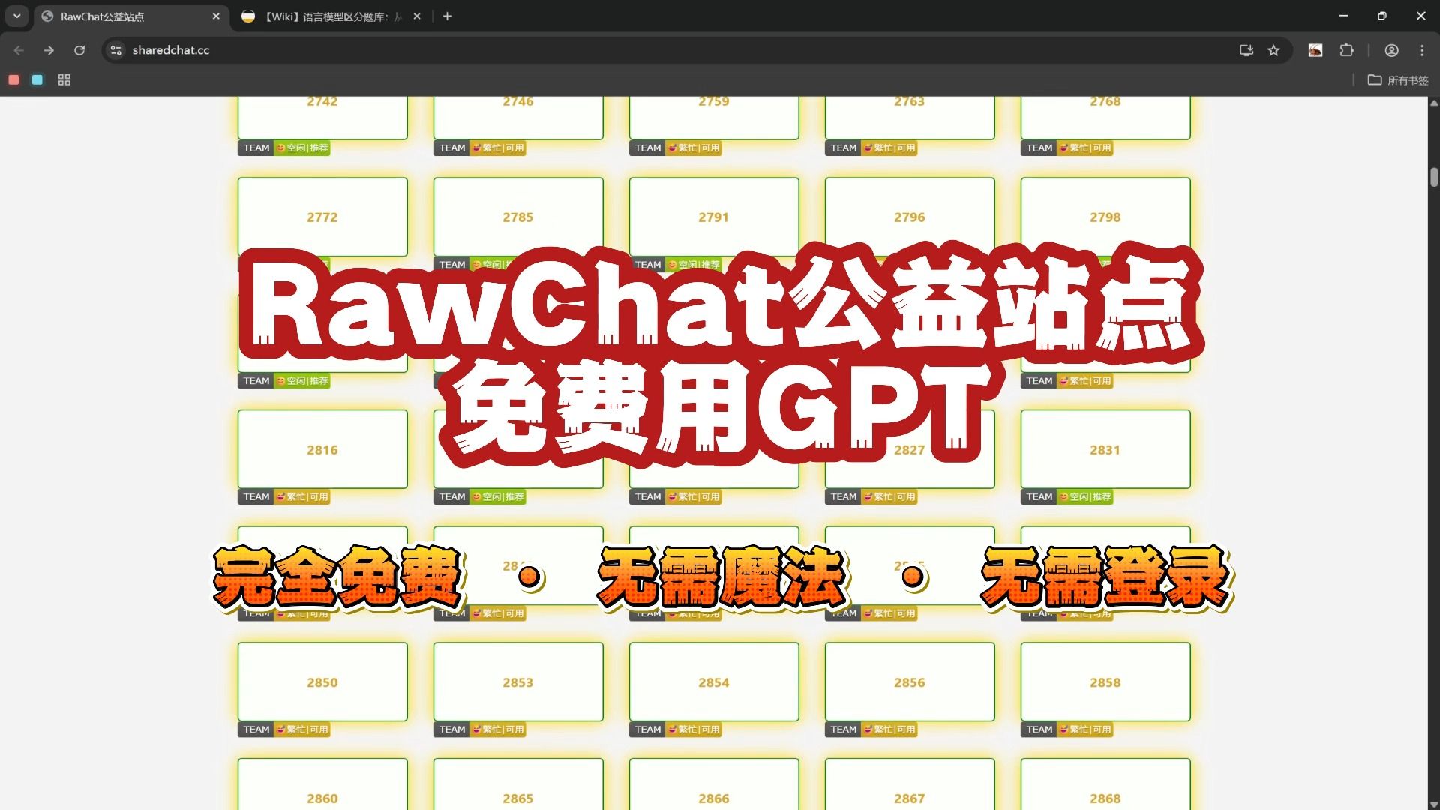This screenshot has height=810, width=1440.
Task: Click the browser reload icon
Action: pyautogui.click(x=79, y=50)
